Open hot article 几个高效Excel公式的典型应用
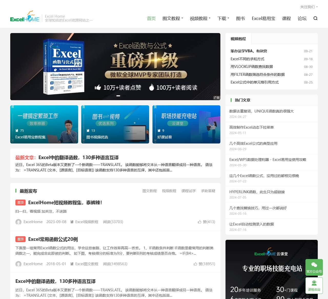 253,143
